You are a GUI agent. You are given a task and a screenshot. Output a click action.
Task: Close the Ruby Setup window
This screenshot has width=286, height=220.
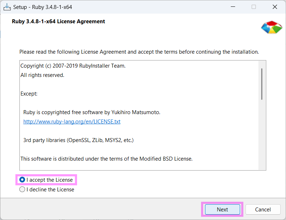[x=275, y=7]
